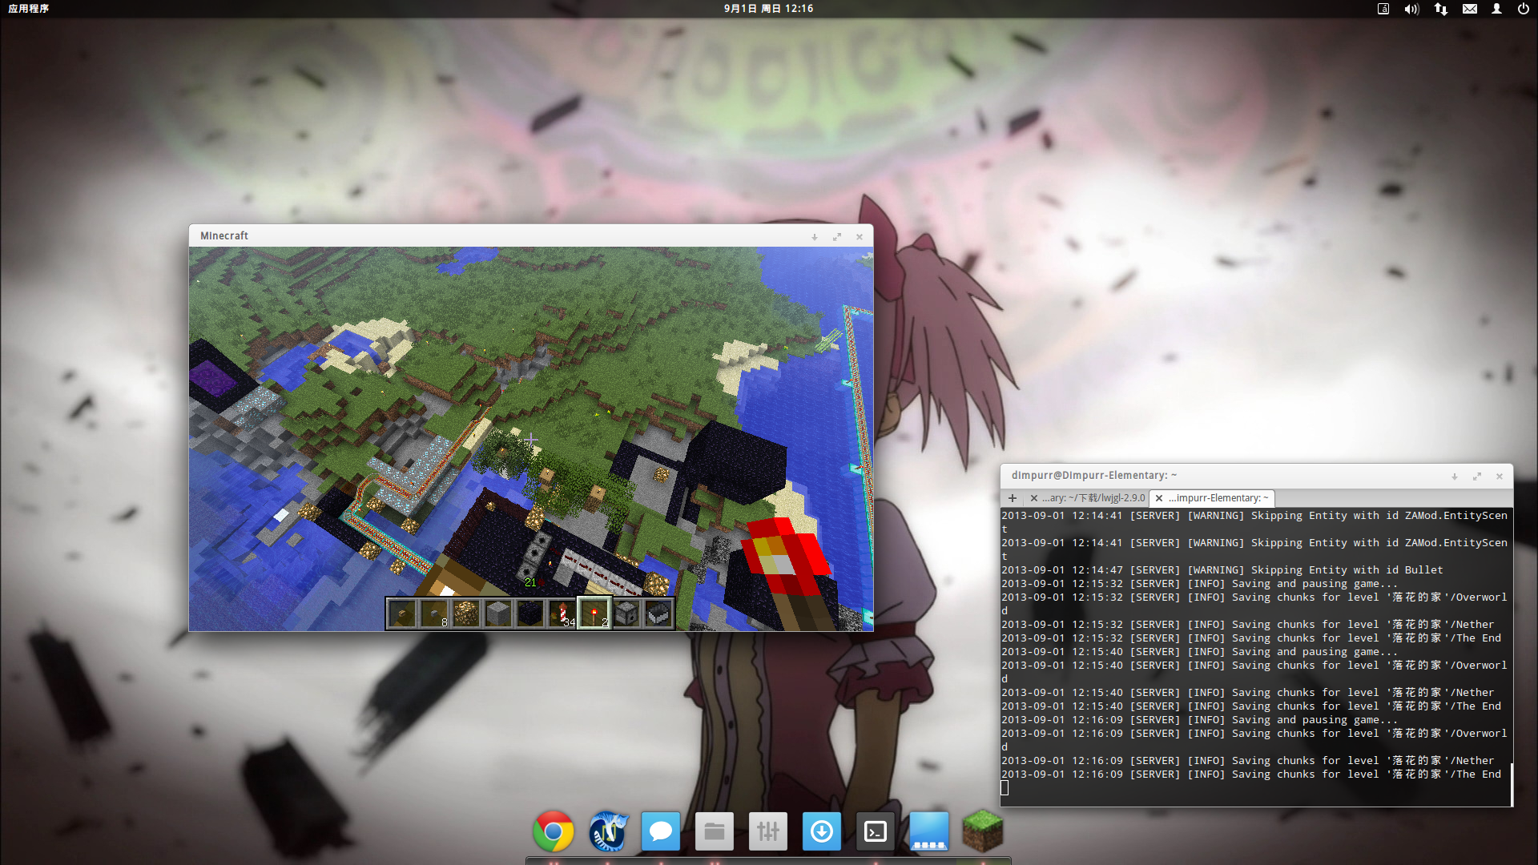Open the system settings sliders icon
The image size is (1538, 865).
[x=767, y=831]
